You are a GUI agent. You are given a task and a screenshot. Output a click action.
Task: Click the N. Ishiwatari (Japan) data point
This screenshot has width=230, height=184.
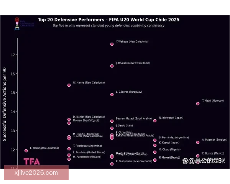pos(155,121)
